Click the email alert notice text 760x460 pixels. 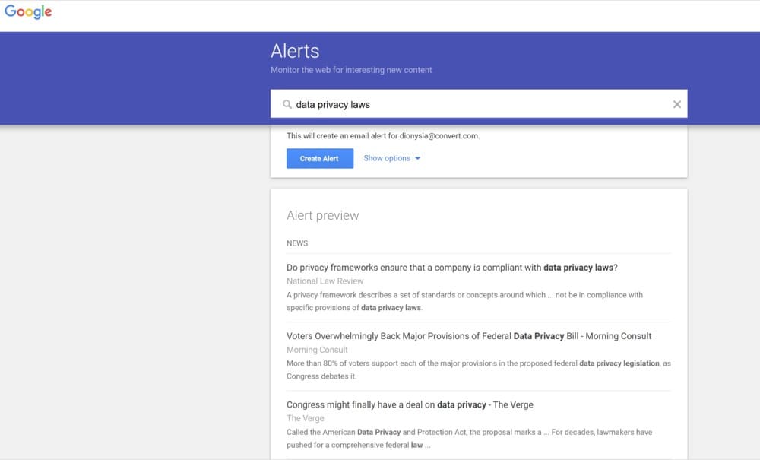383,136
